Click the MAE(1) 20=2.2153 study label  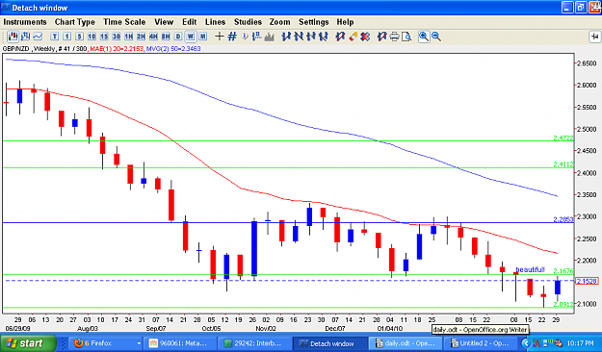coord(117,49)
